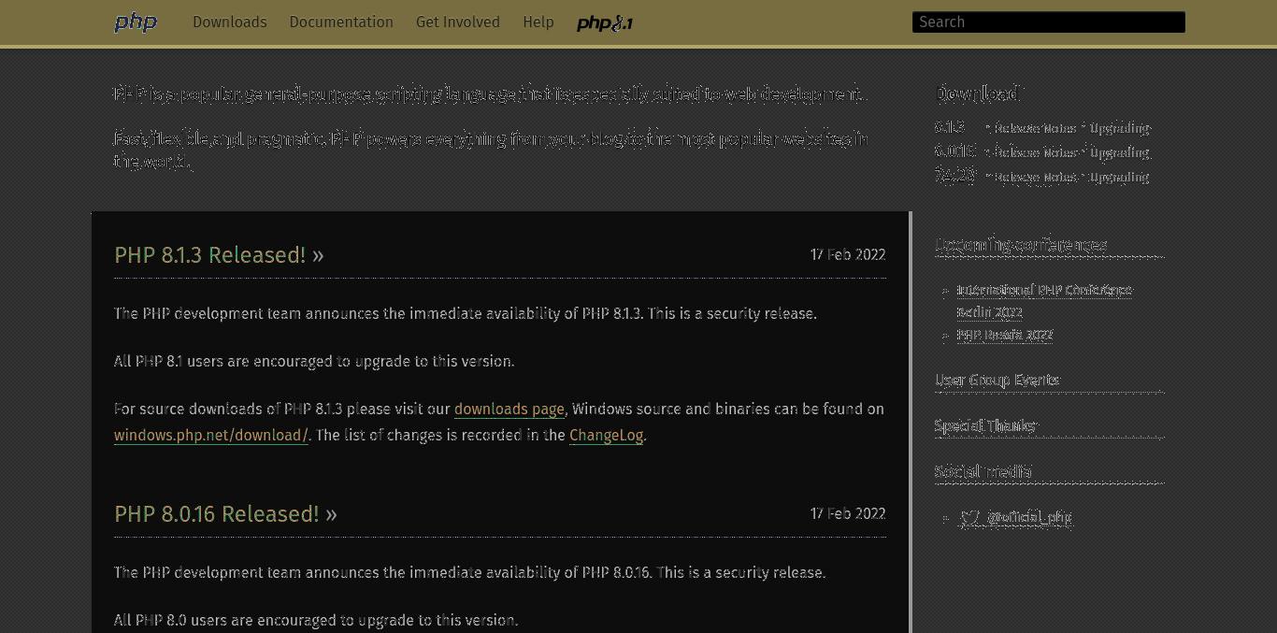Open the Documentation menu
The height and width of the screenshot is (633, 1277).
pyautogui.click(x=341, y=22)
